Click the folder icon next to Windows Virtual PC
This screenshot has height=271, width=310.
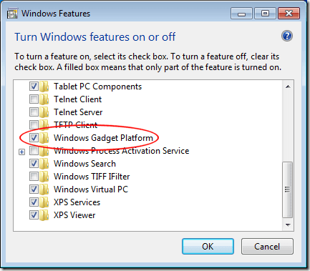click(x=44, y=189)
